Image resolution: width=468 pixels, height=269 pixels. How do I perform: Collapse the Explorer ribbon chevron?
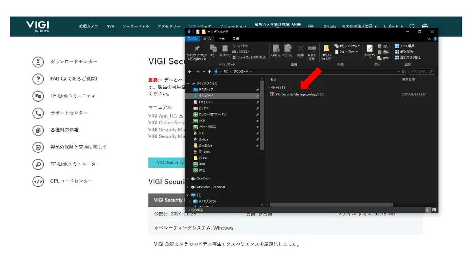429,39
